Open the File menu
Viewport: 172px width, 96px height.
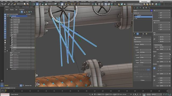tap(2, 2)
